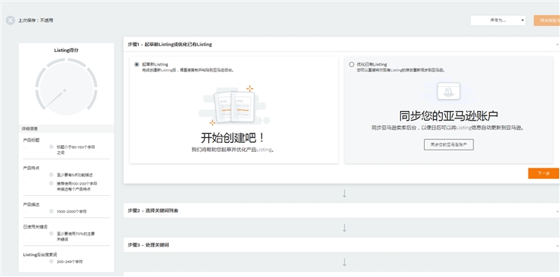Click the 步骤1 - 起草新Listing或优化已有Listing header title
This screenshot has width=560, height=277.
click(169, 45)
